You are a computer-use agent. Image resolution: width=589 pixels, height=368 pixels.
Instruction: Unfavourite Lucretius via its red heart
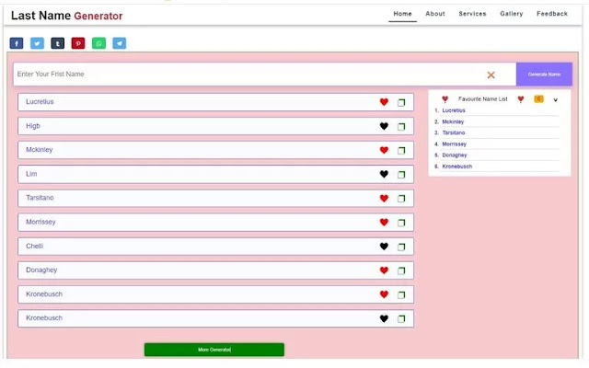tap(384, 102)
